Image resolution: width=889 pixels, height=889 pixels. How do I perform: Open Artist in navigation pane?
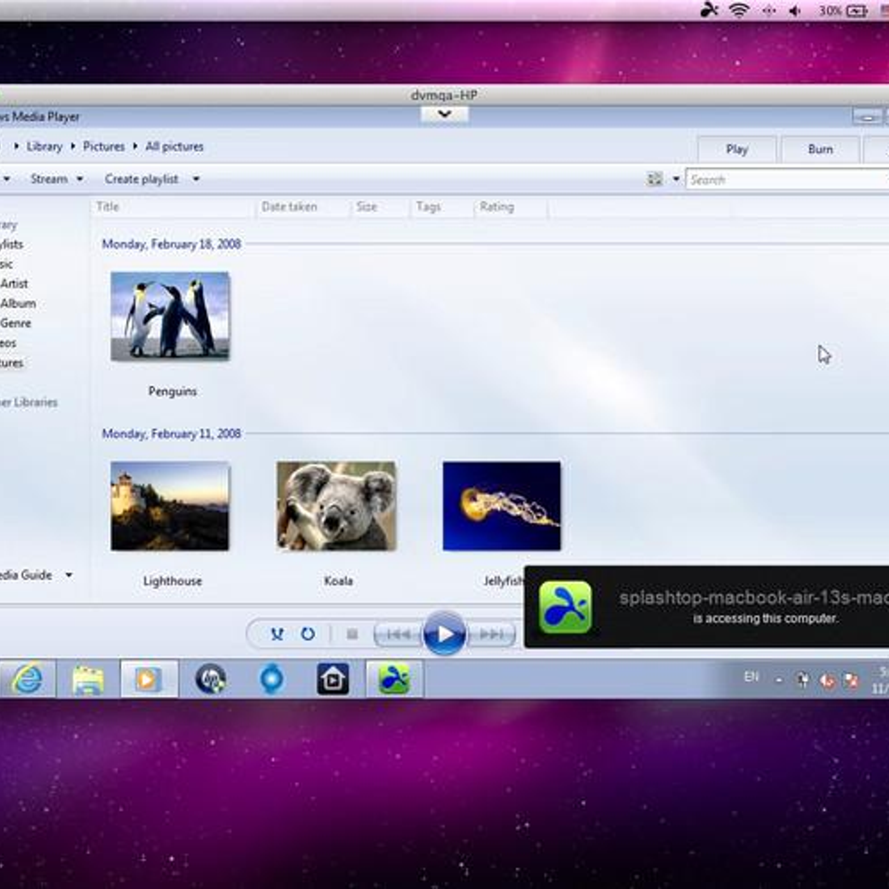click(14, 283)
